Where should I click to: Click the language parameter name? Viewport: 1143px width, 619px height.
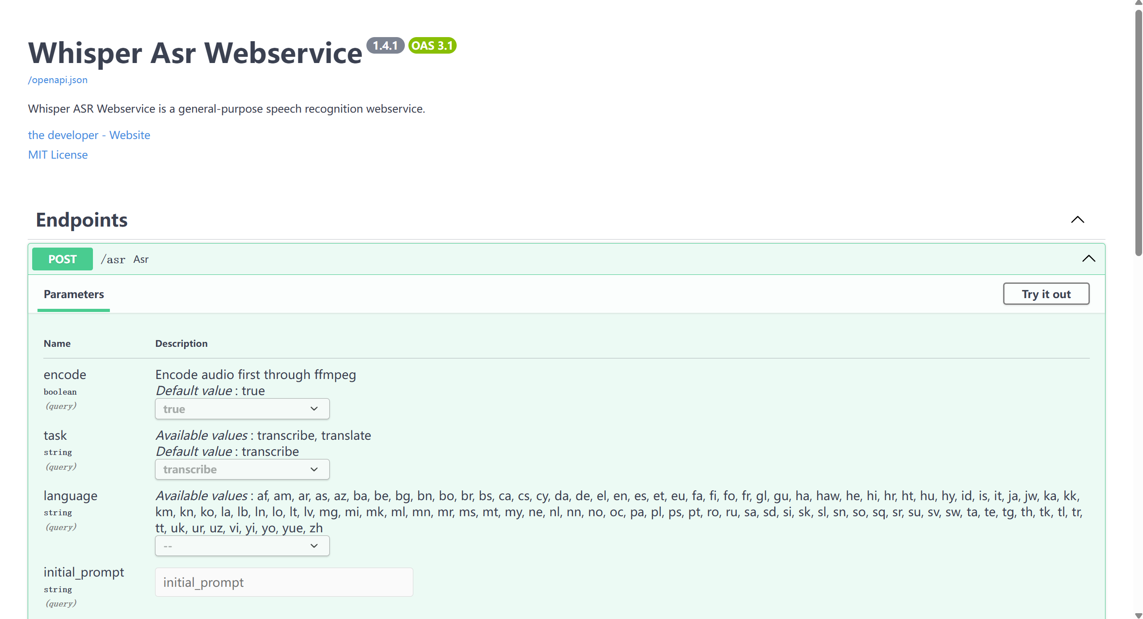(70, 496)
